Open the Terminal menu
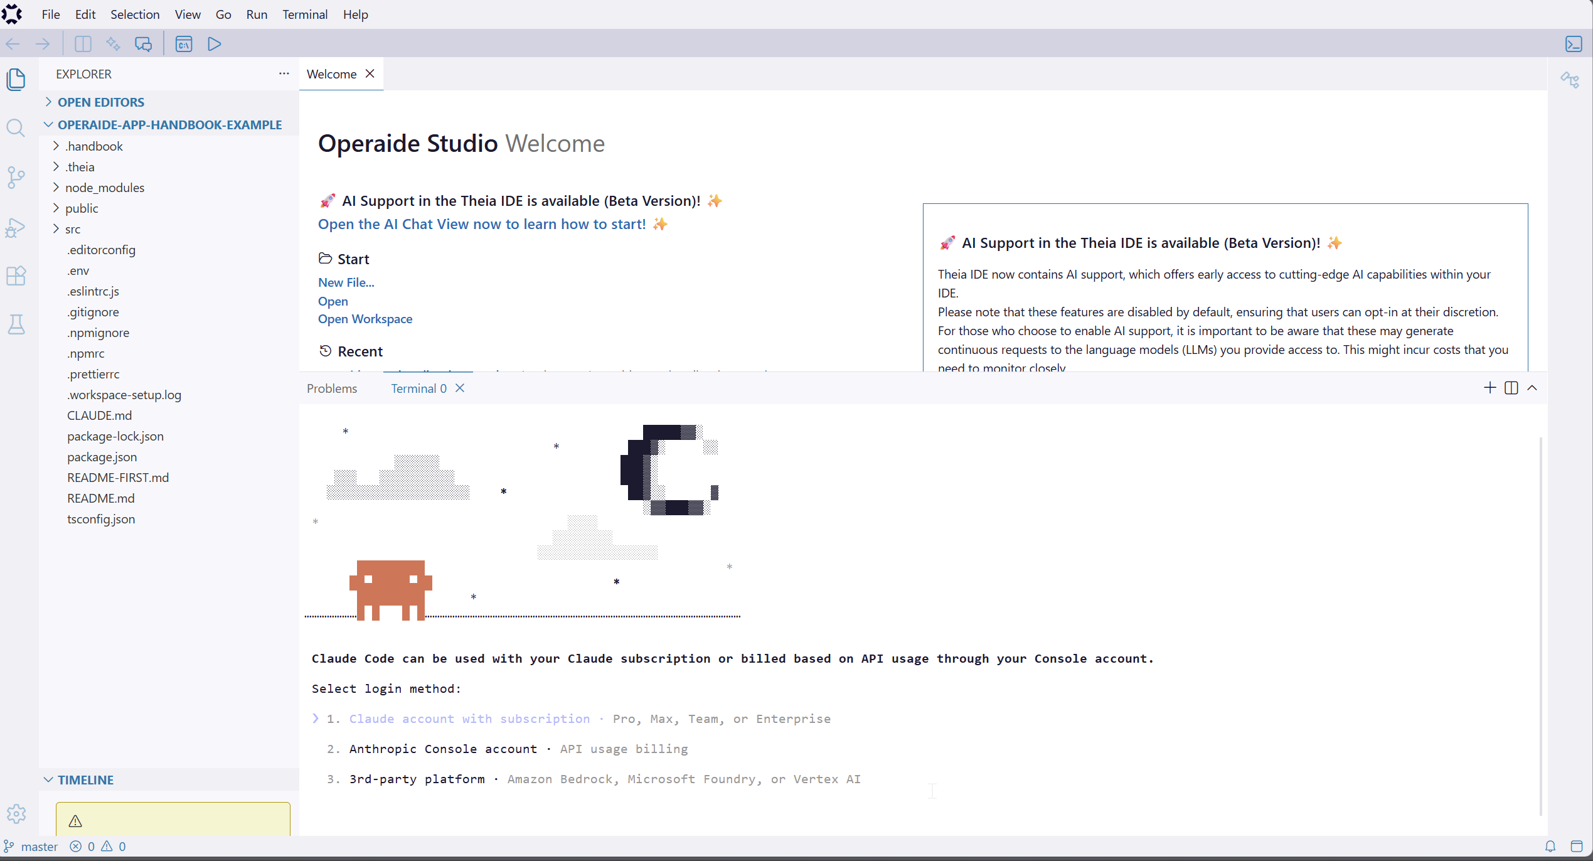This screenshot has width=1593, height=861. (x=305, y=14)
